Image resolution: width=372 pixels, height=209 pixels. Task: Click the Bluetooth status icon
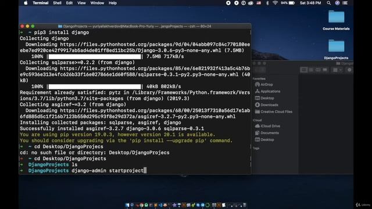click(x=267, y=3)
